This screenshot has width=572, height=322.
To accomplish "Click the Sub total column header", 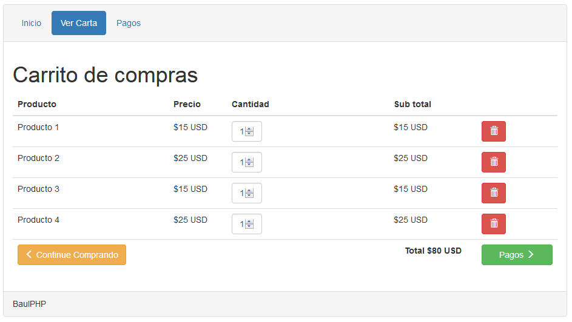I will coord(412,104).
